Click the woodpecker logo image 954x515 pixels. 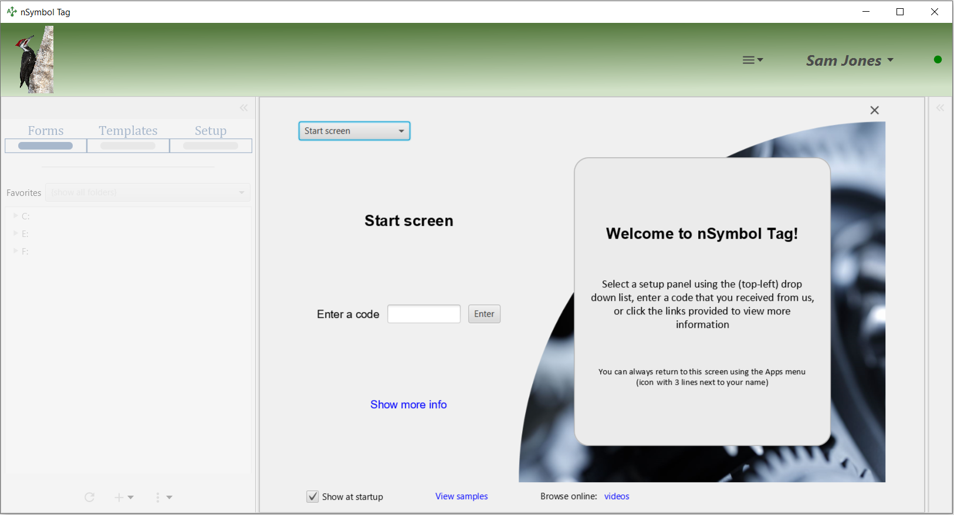[35, 59]
